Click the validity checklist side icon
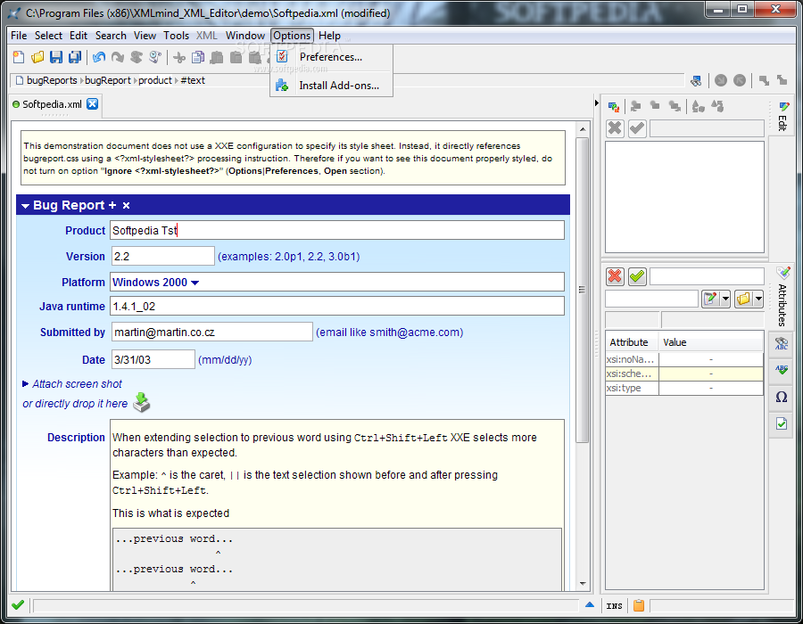This screenshot has width=803, height=624. point(781,423)
